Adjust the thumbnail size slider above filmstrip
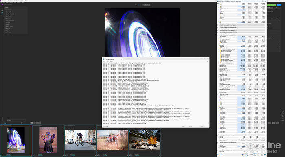Screen dimensions: 285x157 coord(16,123)
